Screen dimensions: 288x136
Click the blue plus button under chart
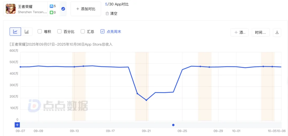pyautogui.click(x=17, y=125)
